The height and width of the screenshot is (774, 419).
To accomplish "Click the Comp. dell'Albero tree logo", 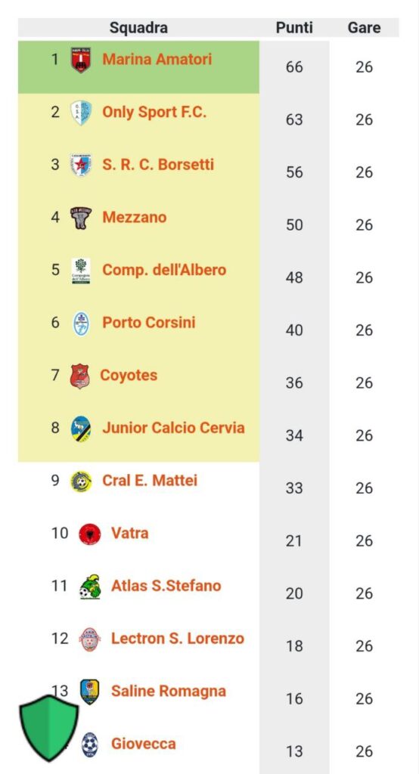I will [81, 271].
